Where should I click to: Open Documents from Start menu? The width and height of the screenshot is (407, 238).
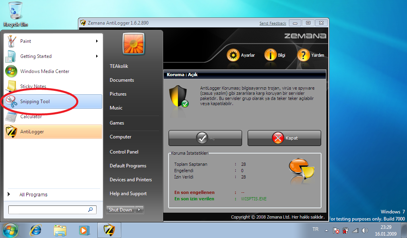click(122, 80)
